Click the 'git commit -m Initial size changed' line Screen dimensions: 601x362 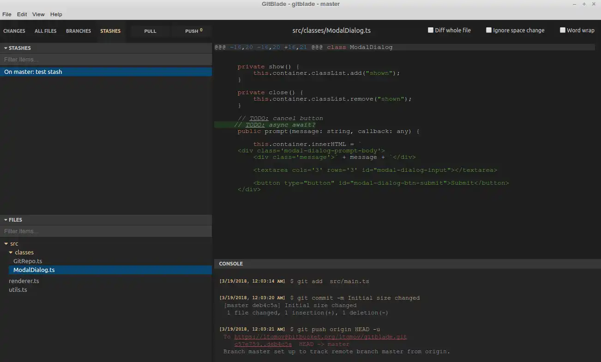point(319,298)
